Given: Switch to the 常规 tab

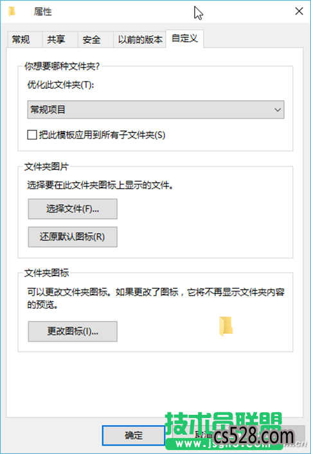Looking at the screenshot, I should point(21,39).
